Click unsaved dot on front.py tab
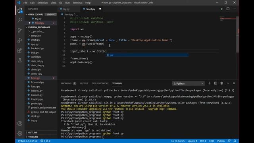The height and width of the screenshot is (143, 254). (x=100, y=9)
